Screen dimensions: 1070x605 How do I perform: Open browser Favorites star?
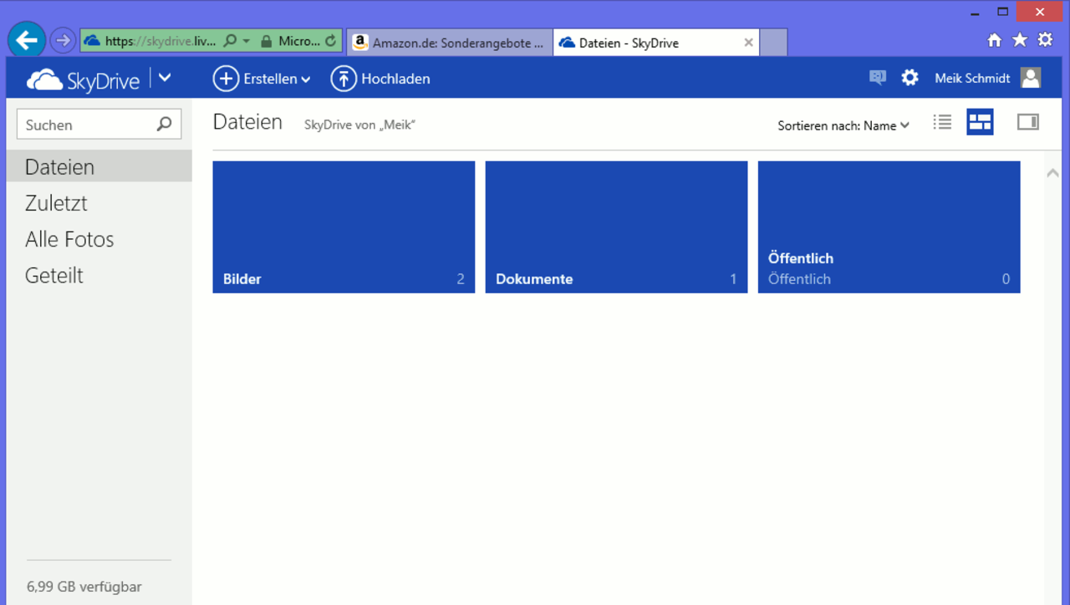[x=1020, y=40]
